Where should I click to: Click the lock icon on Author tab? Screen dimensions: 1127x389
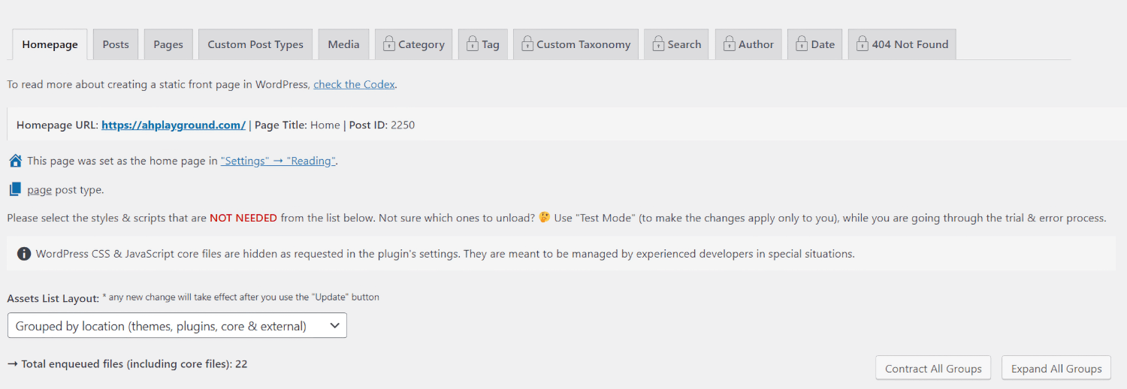coord(729,44)
